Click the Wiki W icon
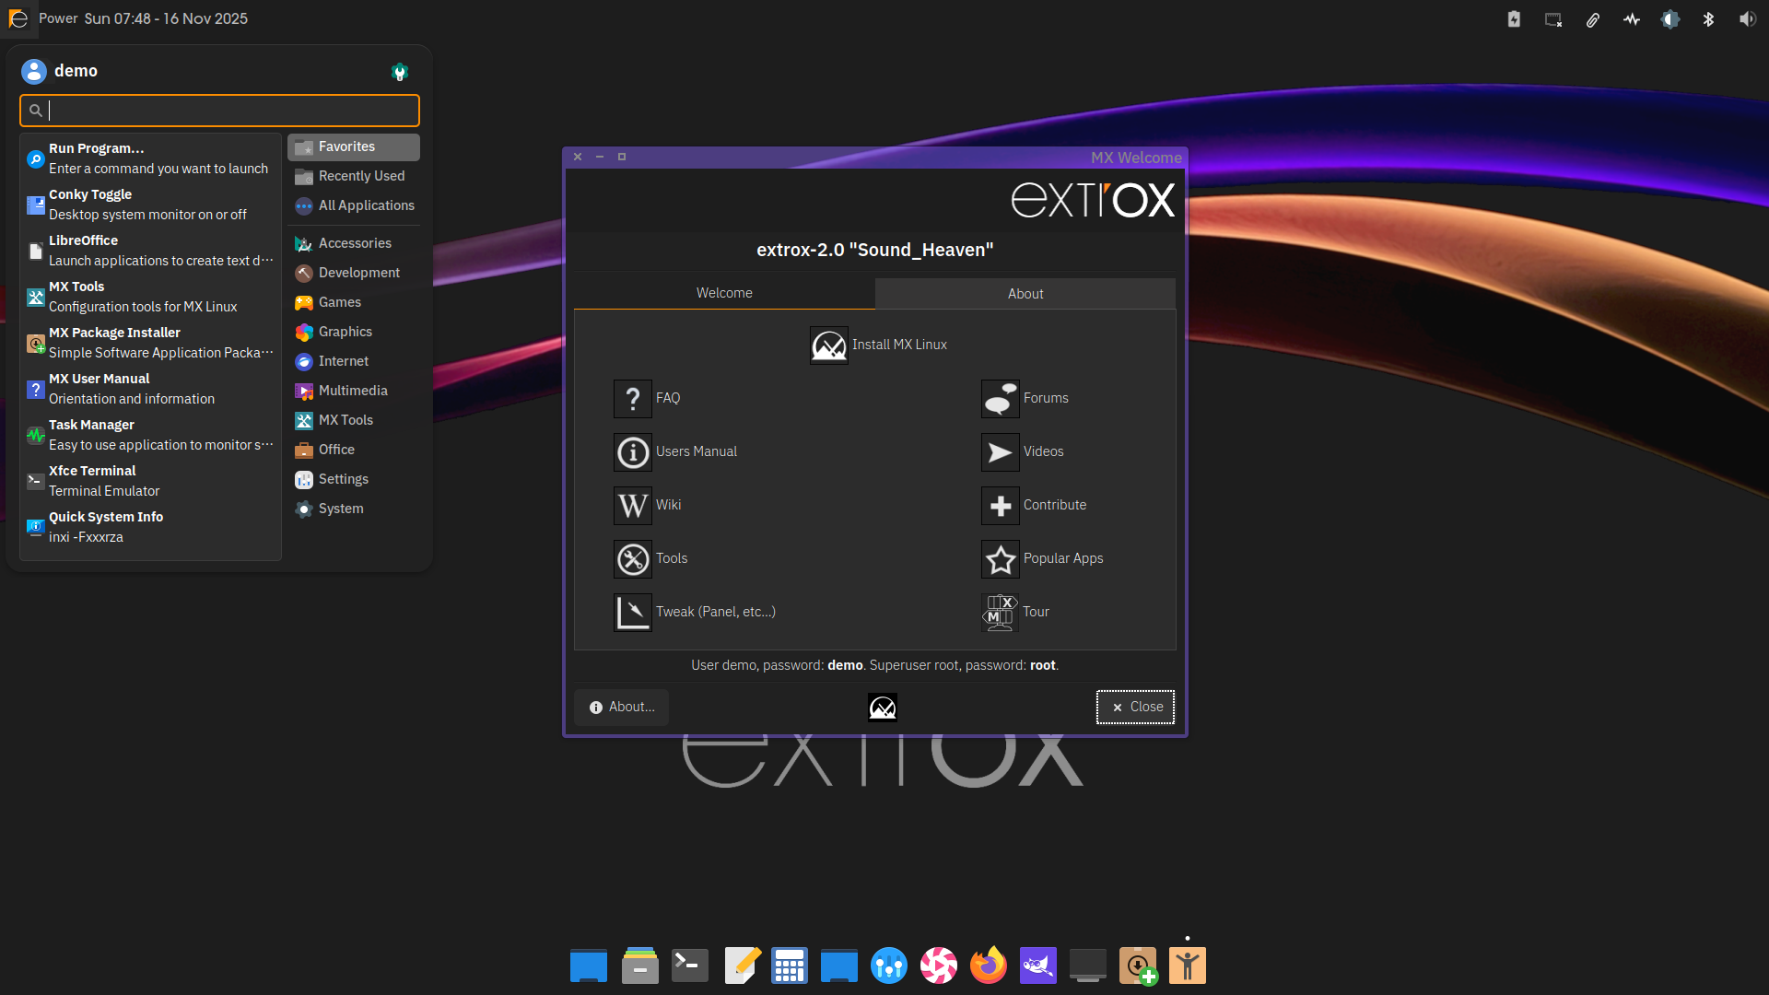This screenshot has width=1769, height=995. 632,506
